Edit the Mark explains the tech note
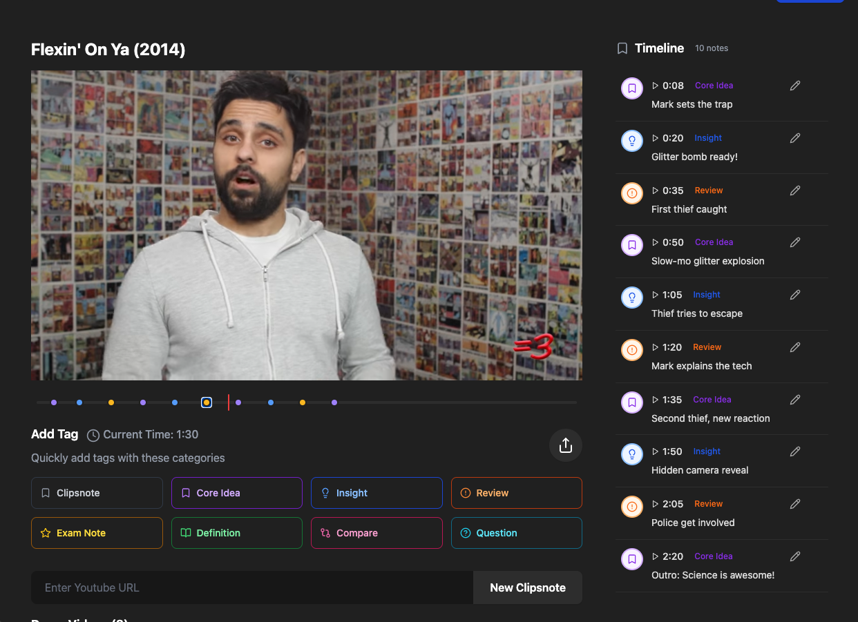The width and height of the screenshot is (858, 622). [x=795, y=347]
